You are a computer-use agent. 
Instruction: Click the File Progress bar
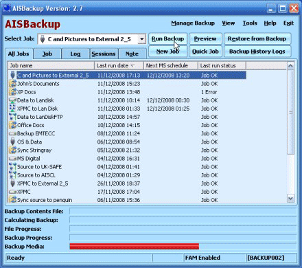point(183,229)
